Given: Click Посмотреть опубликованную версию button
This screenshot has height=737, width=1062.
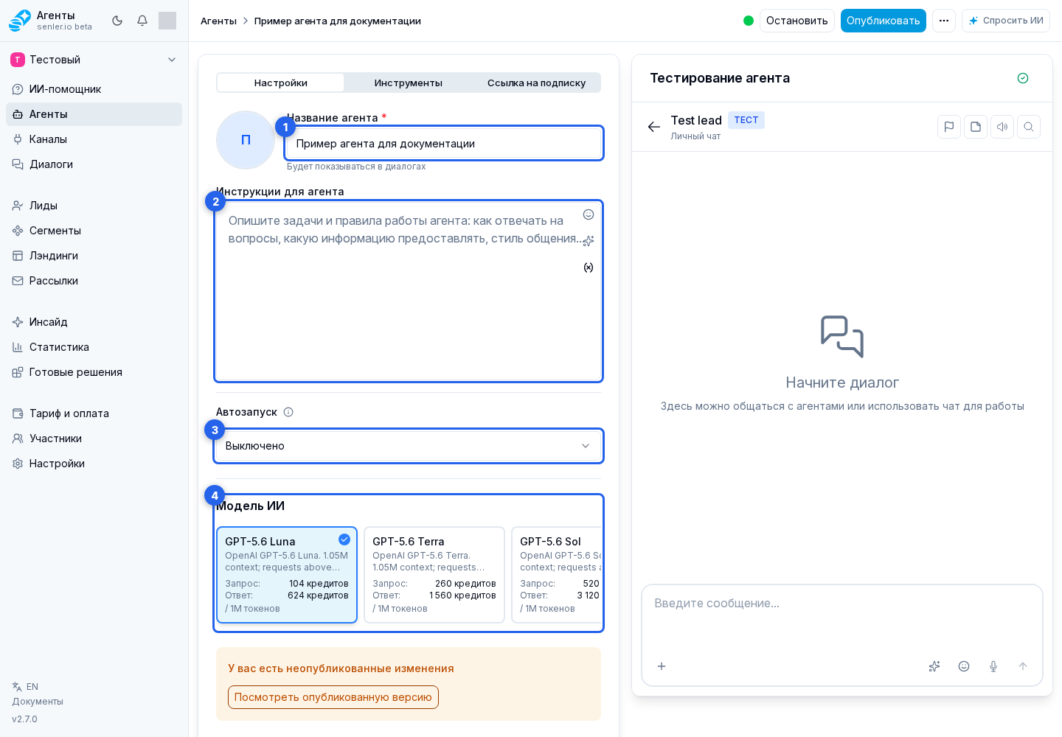Looking at the screenshot, I should [333, 697].
